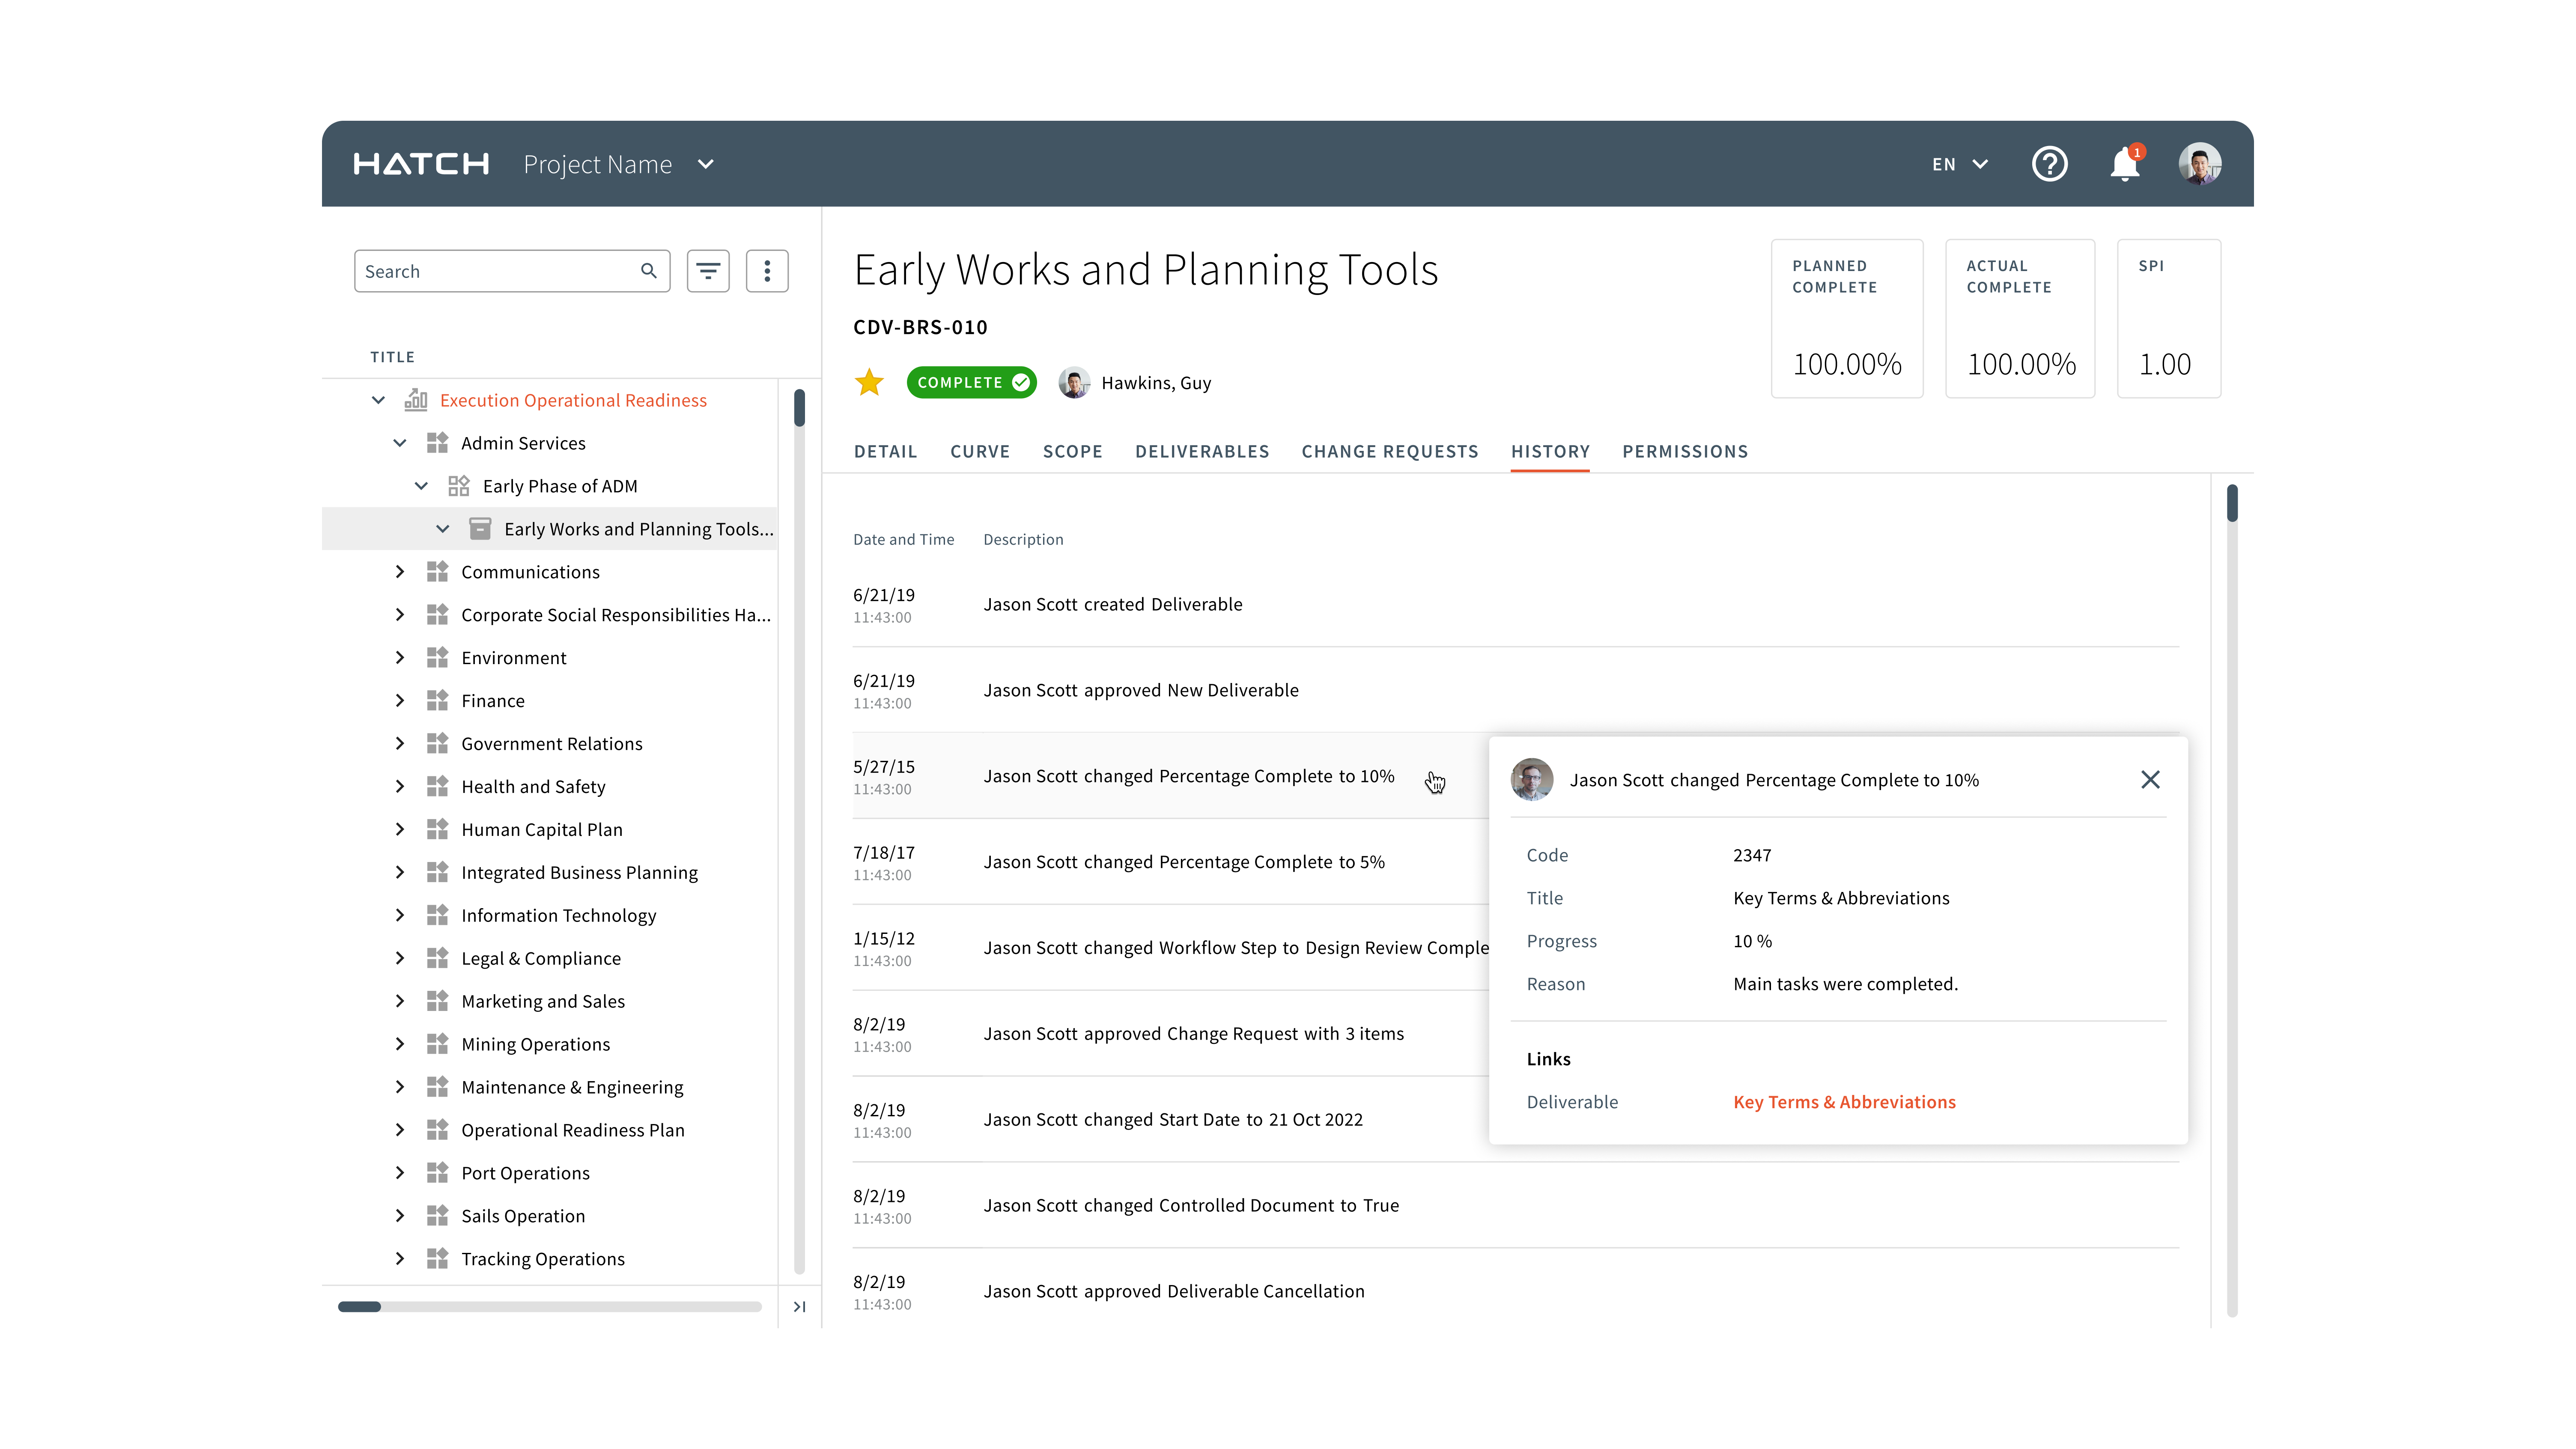Collapse the sidebar panel arrow icon
The image size is (2576, 1449).
[799, 1306]
